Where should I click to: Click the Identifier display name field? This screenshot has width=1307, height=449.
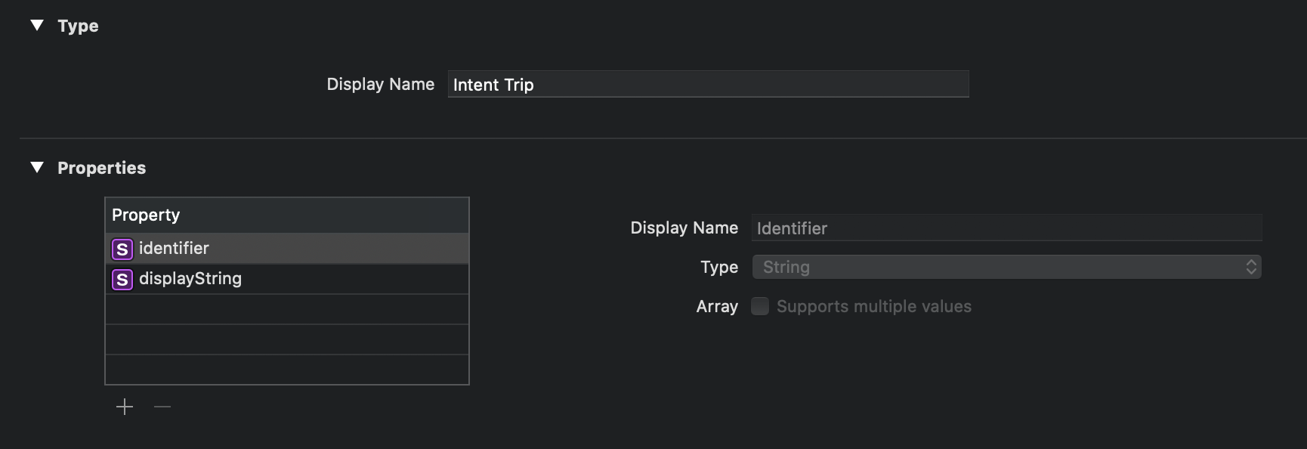1006,228
